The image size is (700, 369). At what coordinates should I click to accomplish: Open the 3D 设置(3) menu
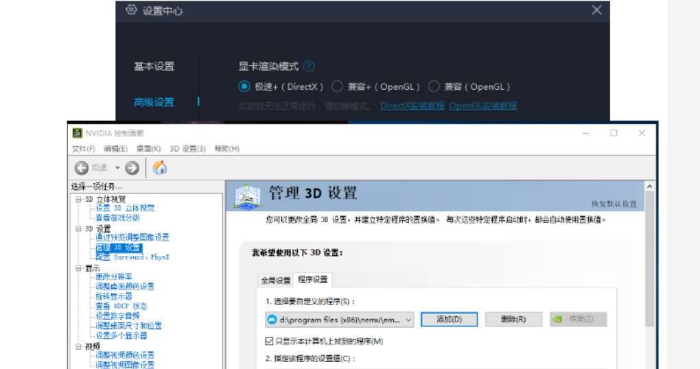pos(187,149)
